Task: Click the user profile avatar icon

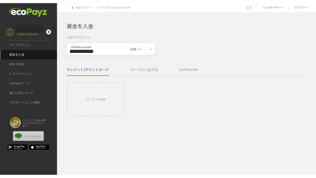Action: tap(10, 32)
